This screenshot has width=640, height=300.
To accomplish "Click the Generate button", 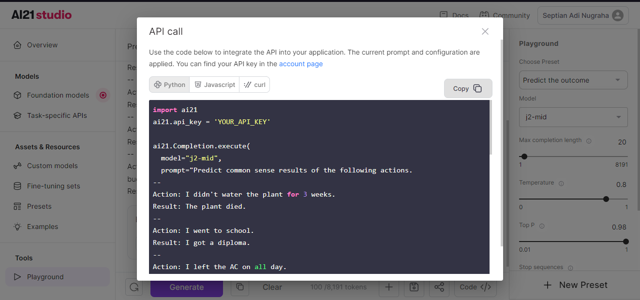I will [186, 287].
